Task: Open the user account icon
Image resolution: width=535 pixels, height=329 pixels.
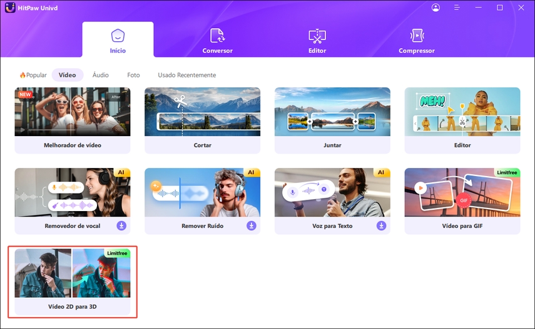Action: pos(436,7)
